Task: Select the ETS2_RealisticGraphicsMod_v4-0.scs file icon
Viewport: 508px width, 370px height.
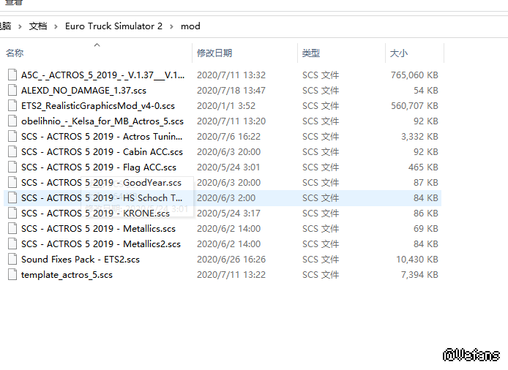Action: tap(12, 105)
